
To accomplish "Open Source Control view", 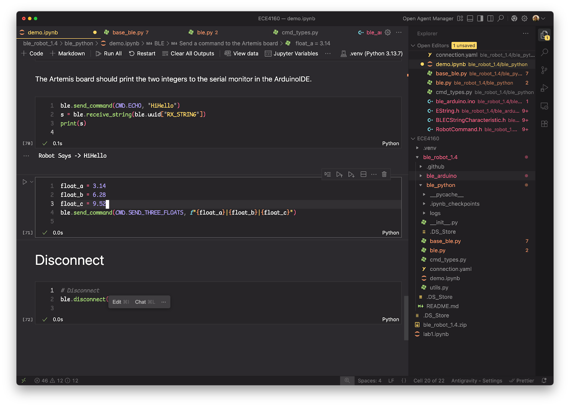I will point(544,70).
